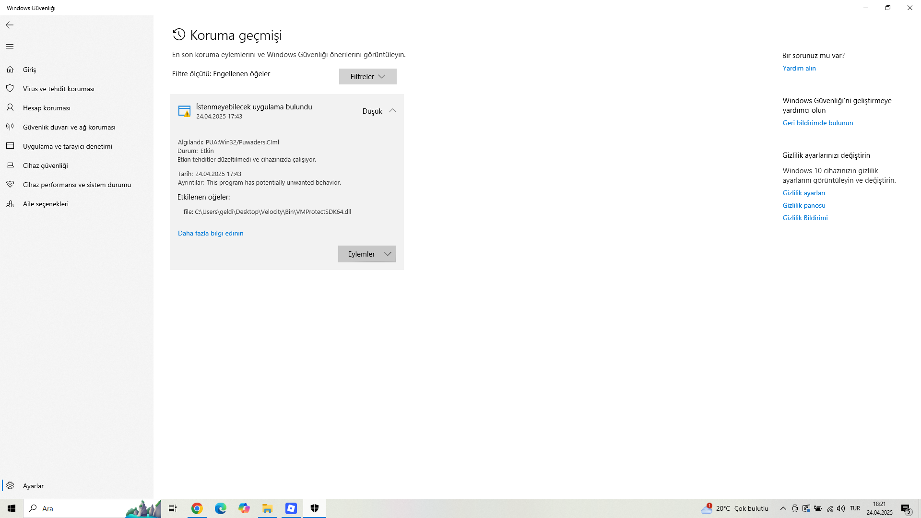Screen dimensions: 921x518
Task: Open Virüs ve tehdit koruması section
Action: [x=59, y=89]
